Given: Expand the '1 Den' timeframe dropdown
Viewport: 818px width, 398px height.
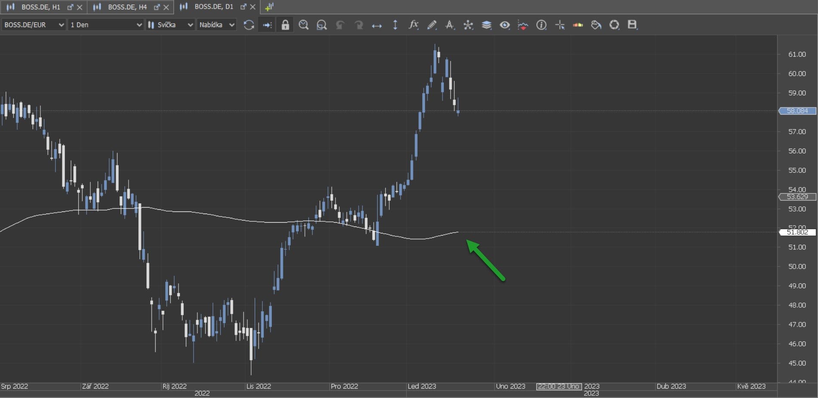Looking at the screenshot, I should click(106, 25).
